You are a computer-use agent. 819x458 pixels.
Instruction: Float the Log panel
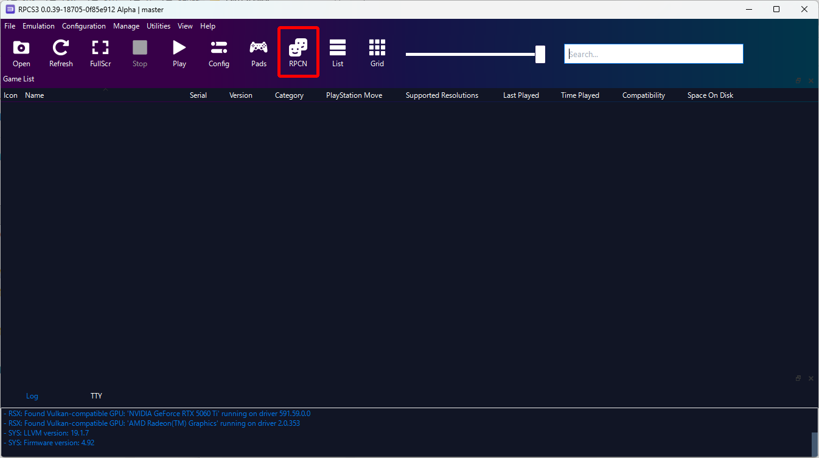pos(798,378)
